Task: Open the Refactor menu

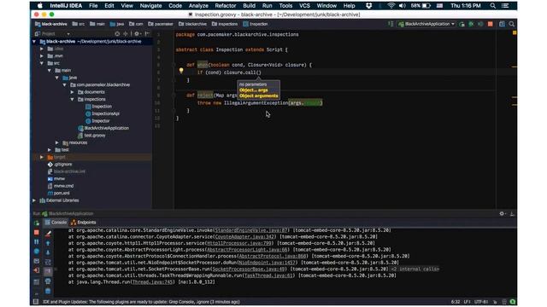Action: [x=226, y=6]
